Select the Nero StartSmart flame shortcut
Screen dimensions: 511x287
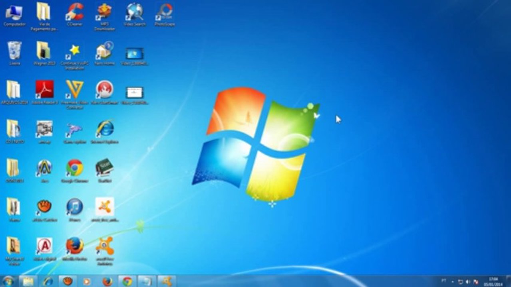[105, 92]
